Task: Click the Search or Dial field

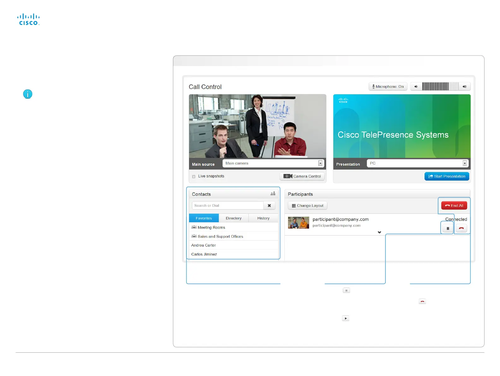Action: click(x=228, y=206)
